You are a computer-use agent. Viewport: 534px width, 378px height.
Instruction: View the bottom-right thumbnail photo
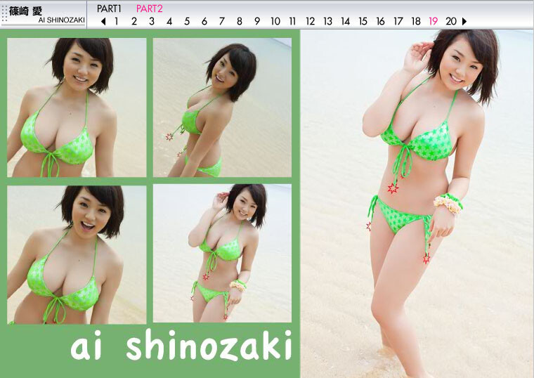222,254
